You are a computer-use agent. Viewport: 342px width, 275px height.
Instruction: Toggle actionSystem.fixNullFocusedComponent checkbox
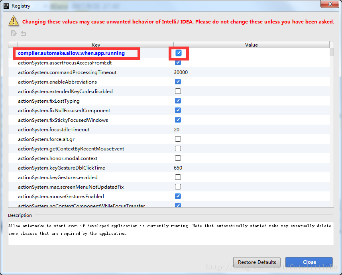click(x=178, y=110)
